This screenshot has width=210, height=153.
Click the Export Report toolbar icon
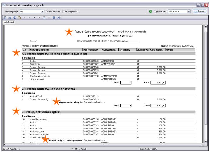pyautogui.click(x=5, y=18)
